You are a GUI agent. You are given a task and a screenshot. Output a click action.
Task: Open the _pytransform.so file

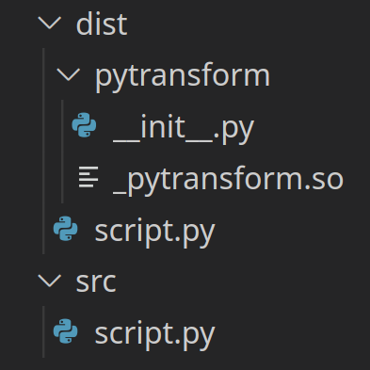(228, 180)
